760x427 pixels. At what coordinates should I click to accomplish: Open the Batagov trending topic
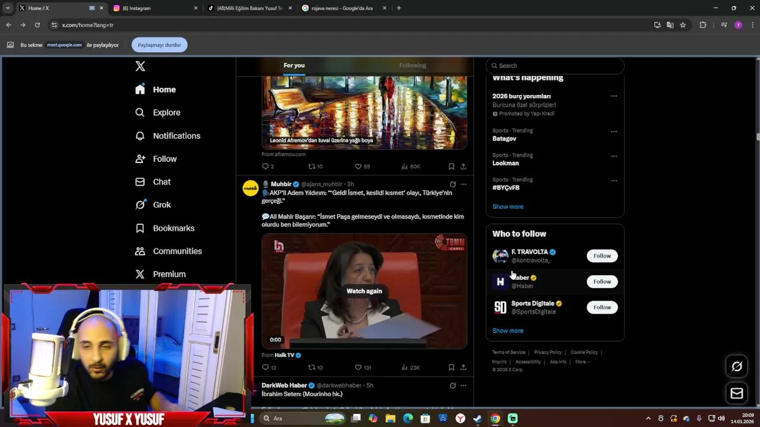coord(504,139)
